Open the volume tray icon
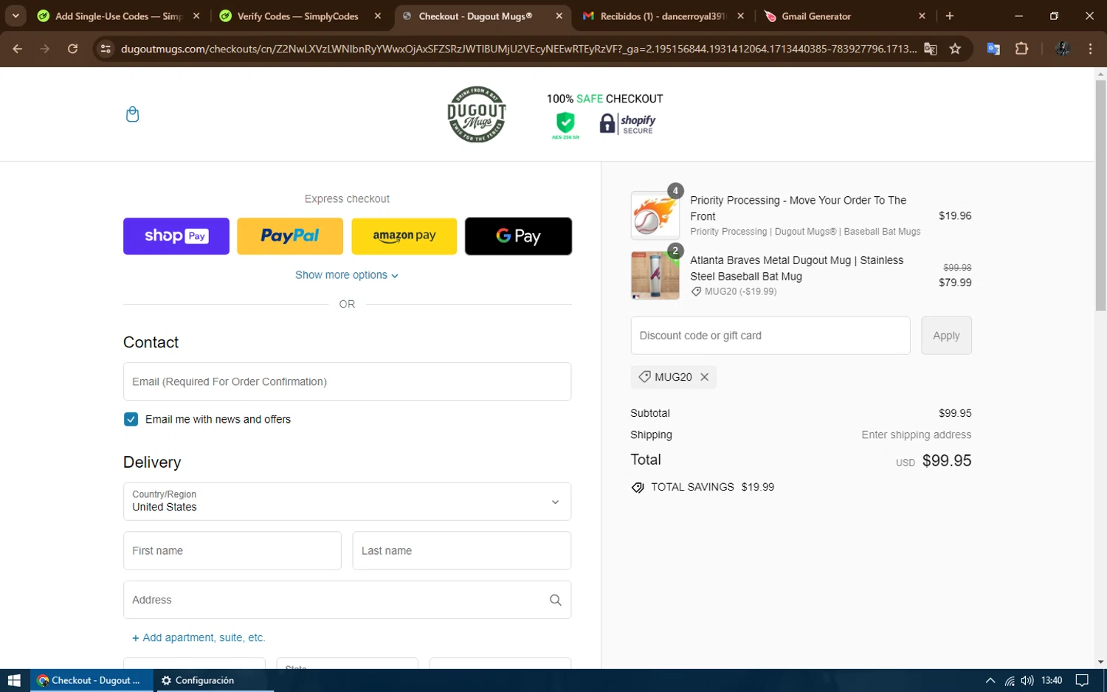This screenshot has height=692, width=1107. tap(1027, 680)
